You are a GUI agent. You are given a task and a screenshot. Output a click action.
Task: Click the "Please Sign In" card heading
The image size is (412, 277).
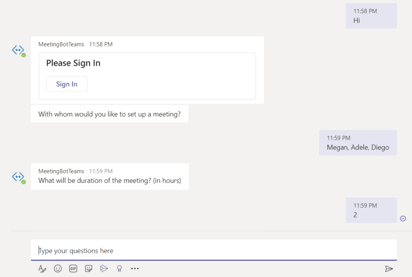tap(73, 63)
